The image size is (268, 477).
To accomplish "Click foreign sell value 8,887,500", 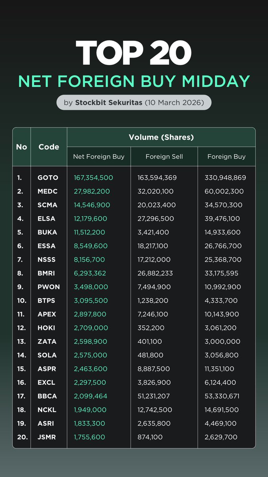I will (x=154, y=369).
